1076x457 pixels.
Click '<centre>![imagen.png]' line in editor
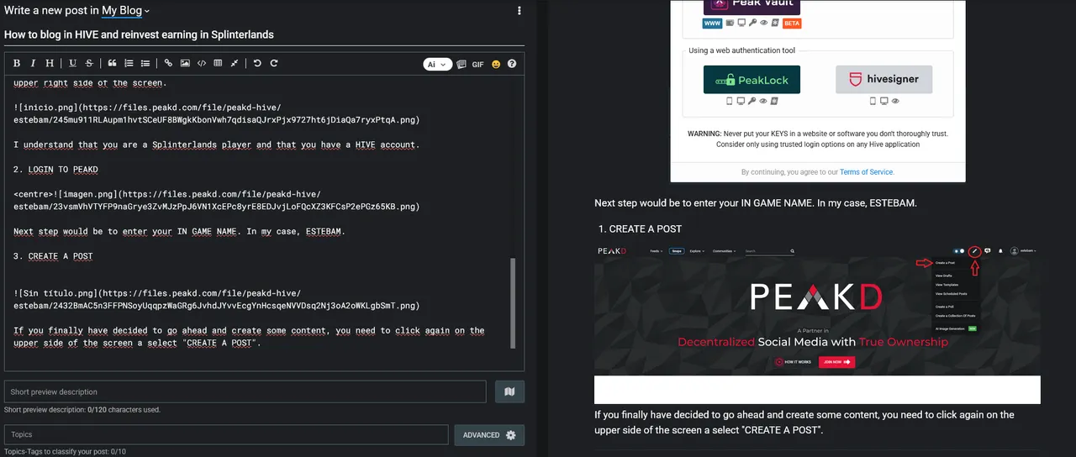pos(216,201)
